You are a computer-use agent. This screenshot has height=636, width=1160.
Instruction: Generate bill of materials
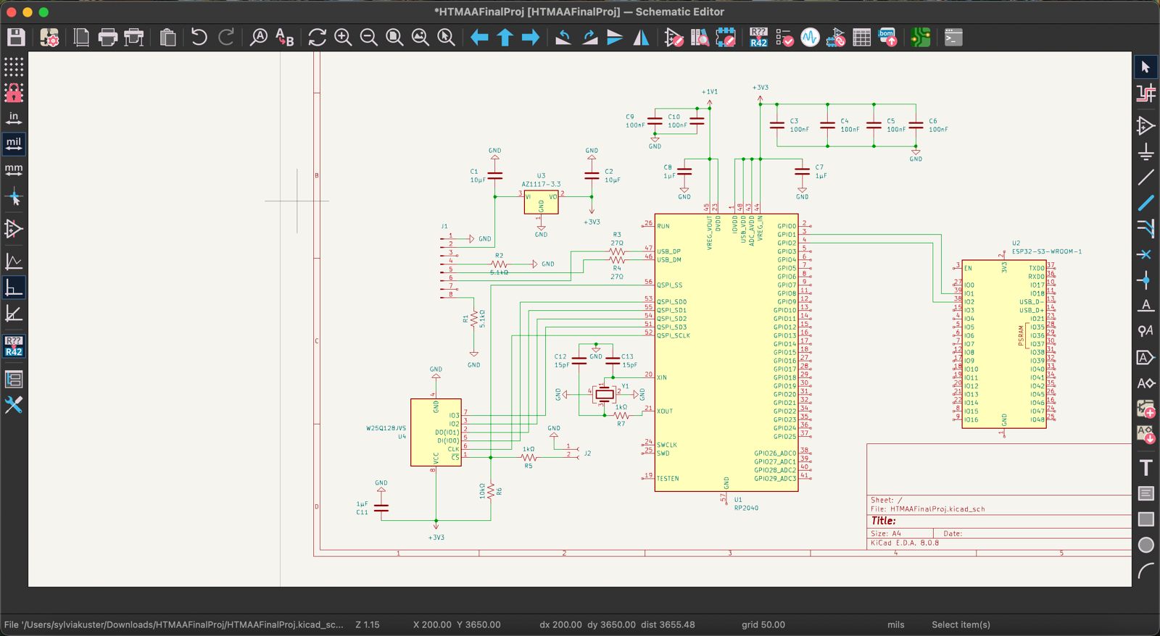point(887,38)
